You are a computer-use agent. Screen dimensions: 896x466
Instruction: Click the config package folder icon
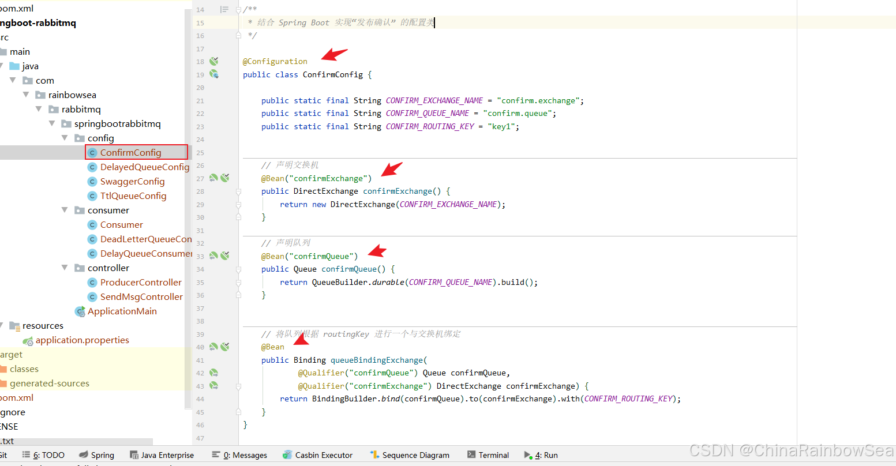tap(80, 138)
